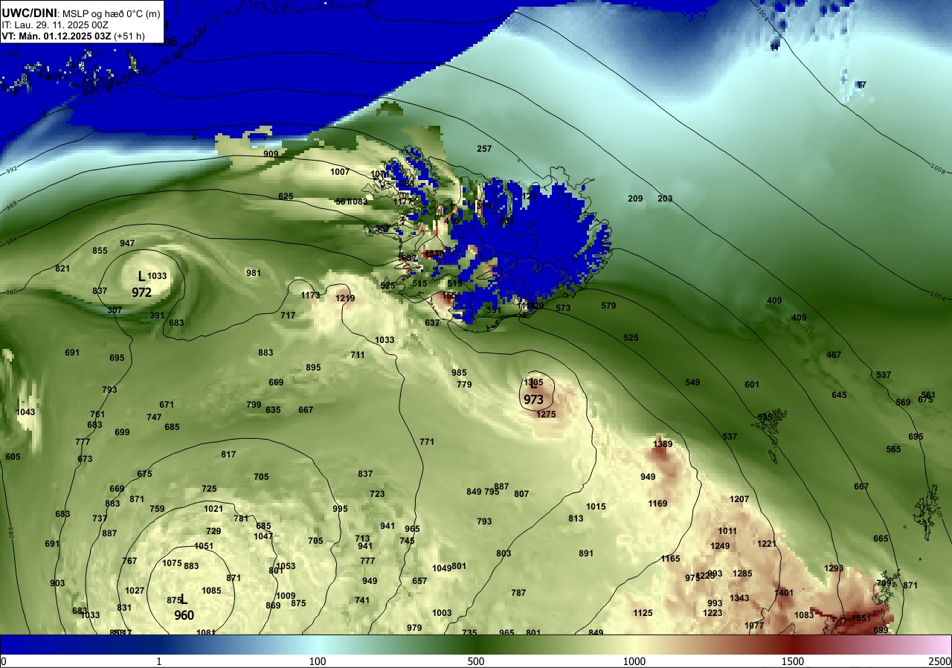This screenshot has width=952, height=668.
Task: Click the 1165 height value
Action: 670,559
